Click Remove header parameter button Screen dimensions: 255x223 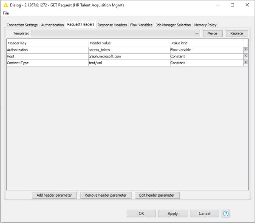click(105, 195)
